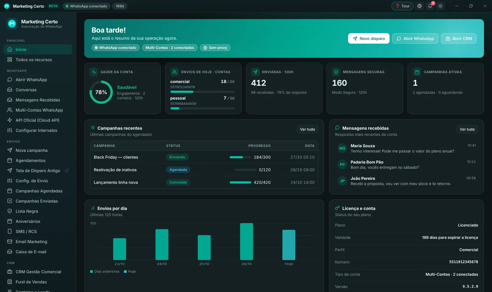This screenshot has width=492, height=292.
Task: Click CRM Gestão Comercial icon
Action: click(10, 272)
